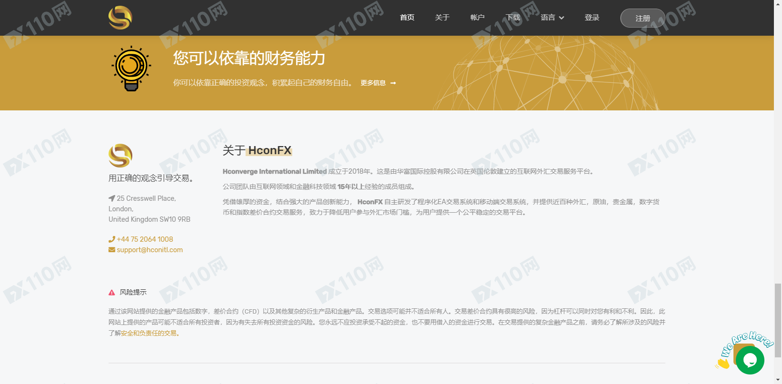Screen dimensions: 782x384
Task: Click the lightbulb idea icon
Action: [131, 69]
